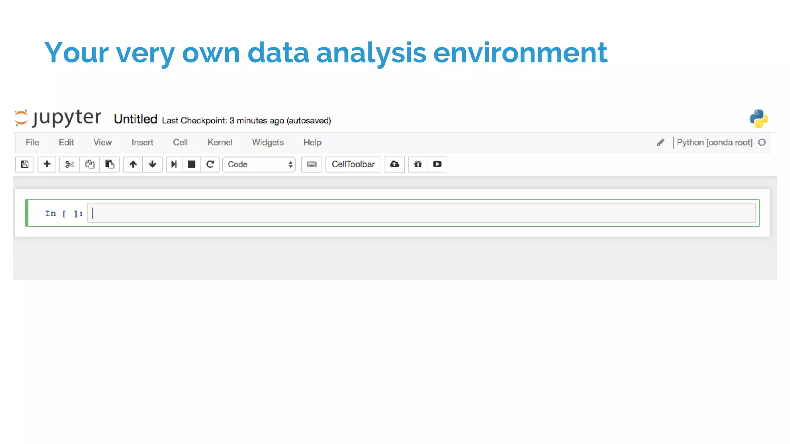
Task: Copy selected cells icon
Action: (x=89, y=165)
